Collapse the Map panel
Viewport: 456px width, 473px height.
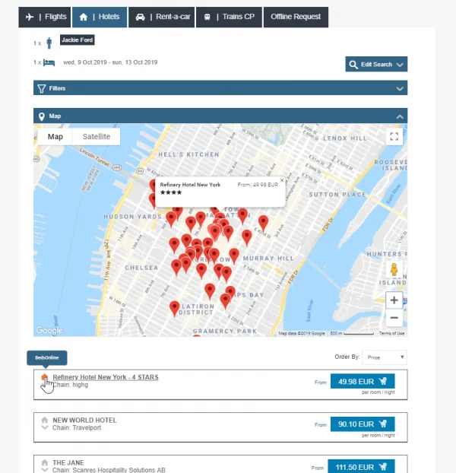point(220,116)
